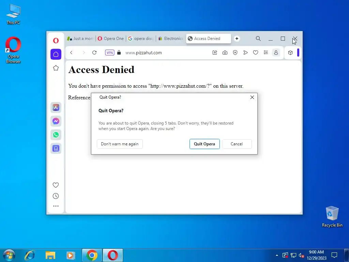Click Don't warn me again
The height and width of the screenshot is (262, 349).
(x=120, y=144)
